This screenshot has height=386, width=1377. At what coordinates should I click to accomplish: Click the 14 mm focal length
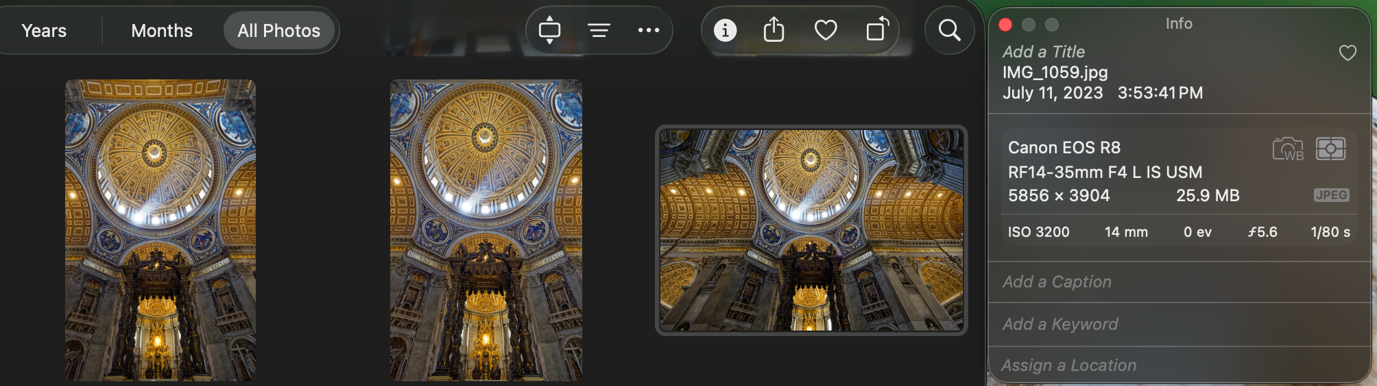coord(1126,232)
